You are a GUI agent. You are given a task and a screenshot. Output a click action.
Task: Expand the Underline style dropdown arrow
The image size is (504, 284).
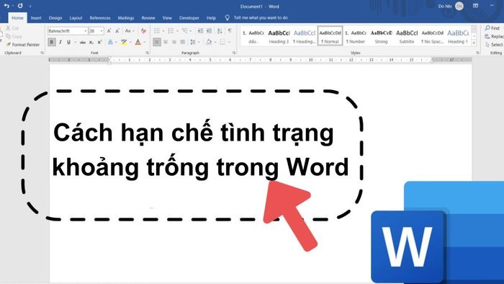click(75, 42)
